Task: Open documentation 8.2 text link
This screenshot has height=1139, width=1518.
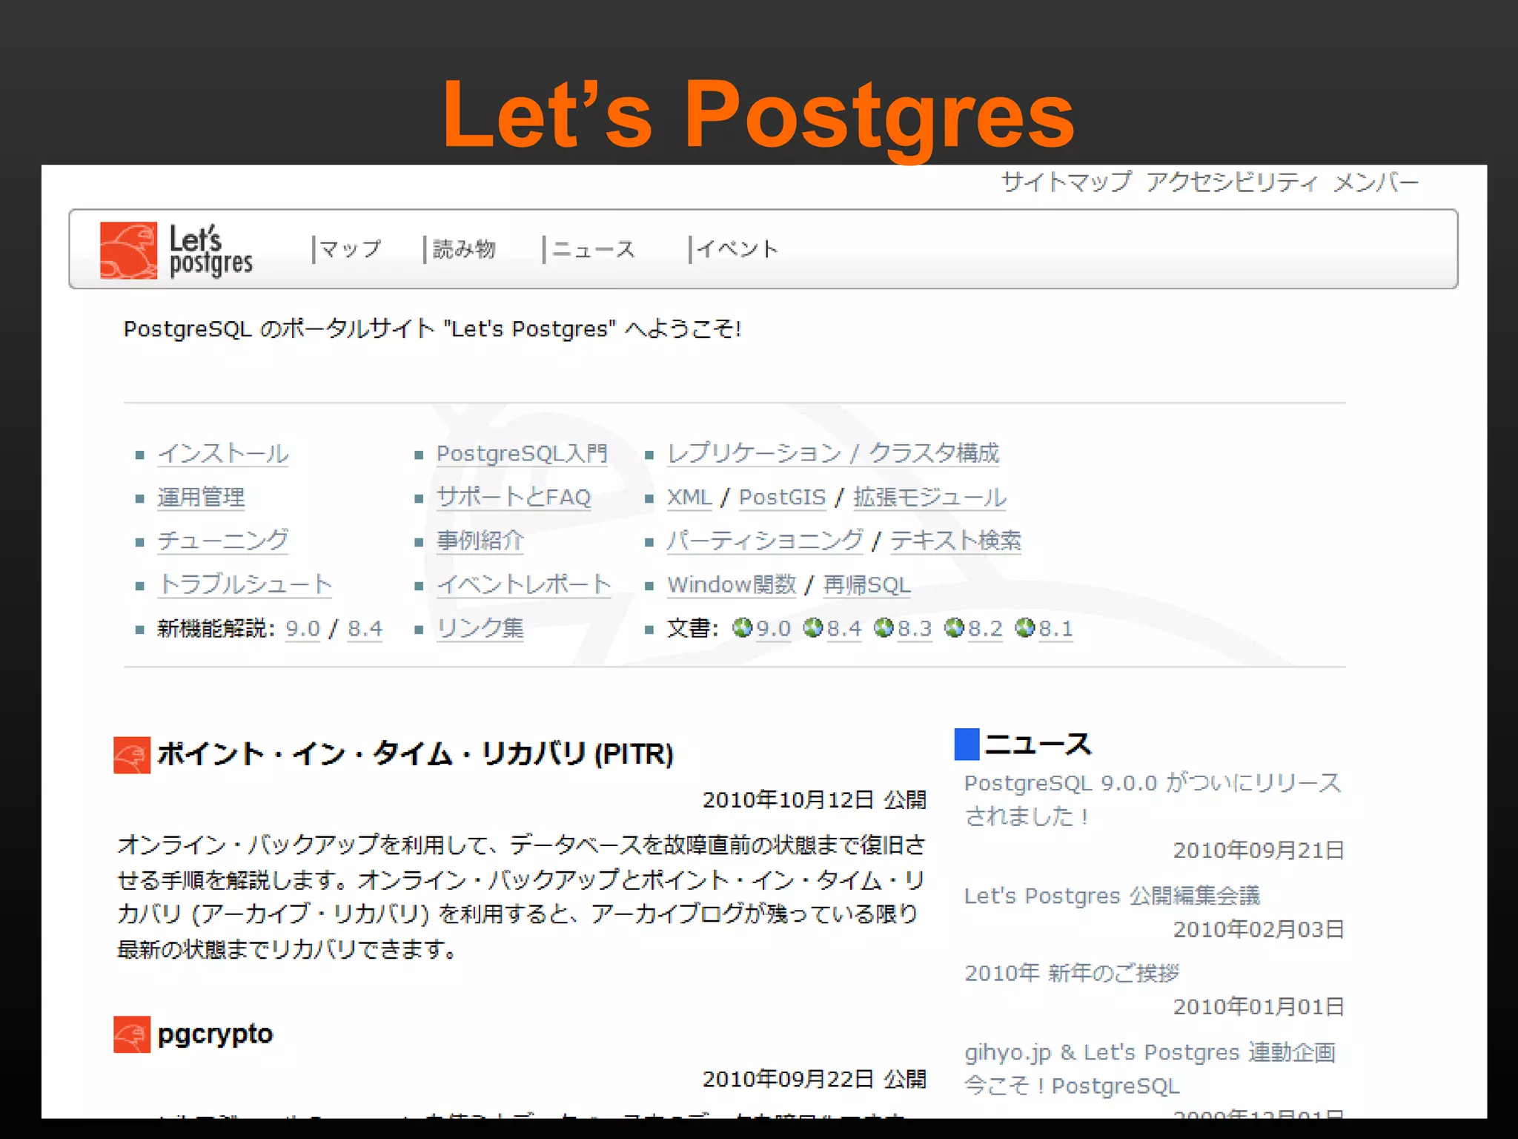Action: click(x=985, y=629)
